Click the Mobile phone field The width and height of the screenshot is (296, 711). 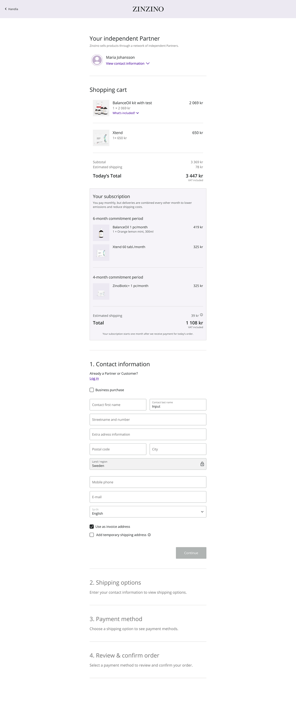tap(148, 482)
